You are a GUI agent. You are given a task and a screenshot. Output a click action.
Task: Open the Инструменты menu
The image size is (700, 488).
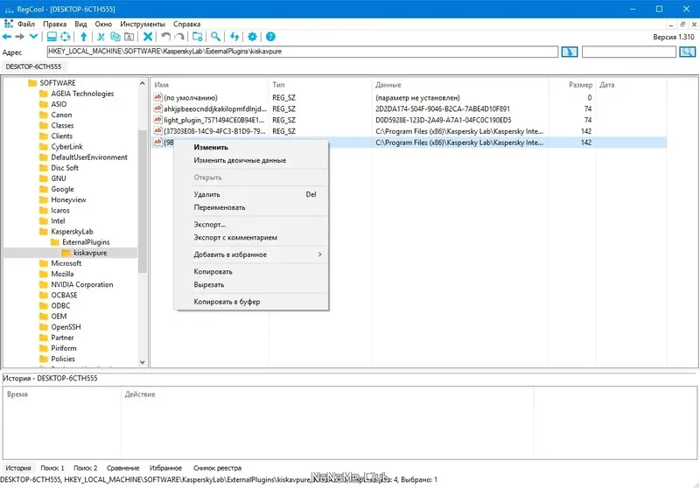[143, 24]
